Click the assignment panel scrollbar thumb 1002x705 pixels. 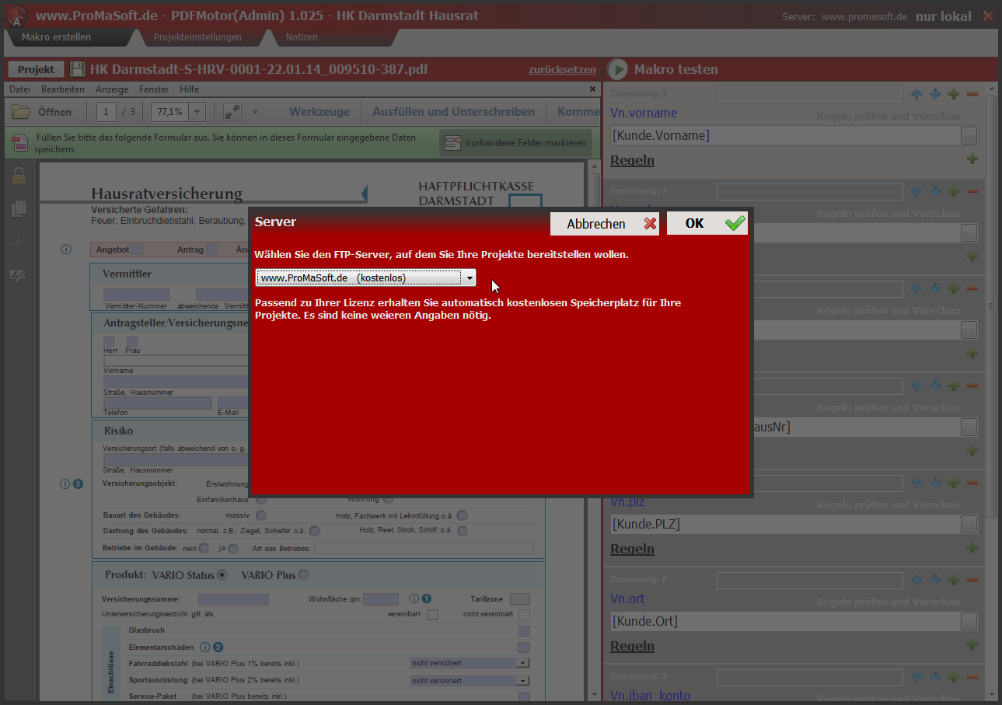pos(991,306)
